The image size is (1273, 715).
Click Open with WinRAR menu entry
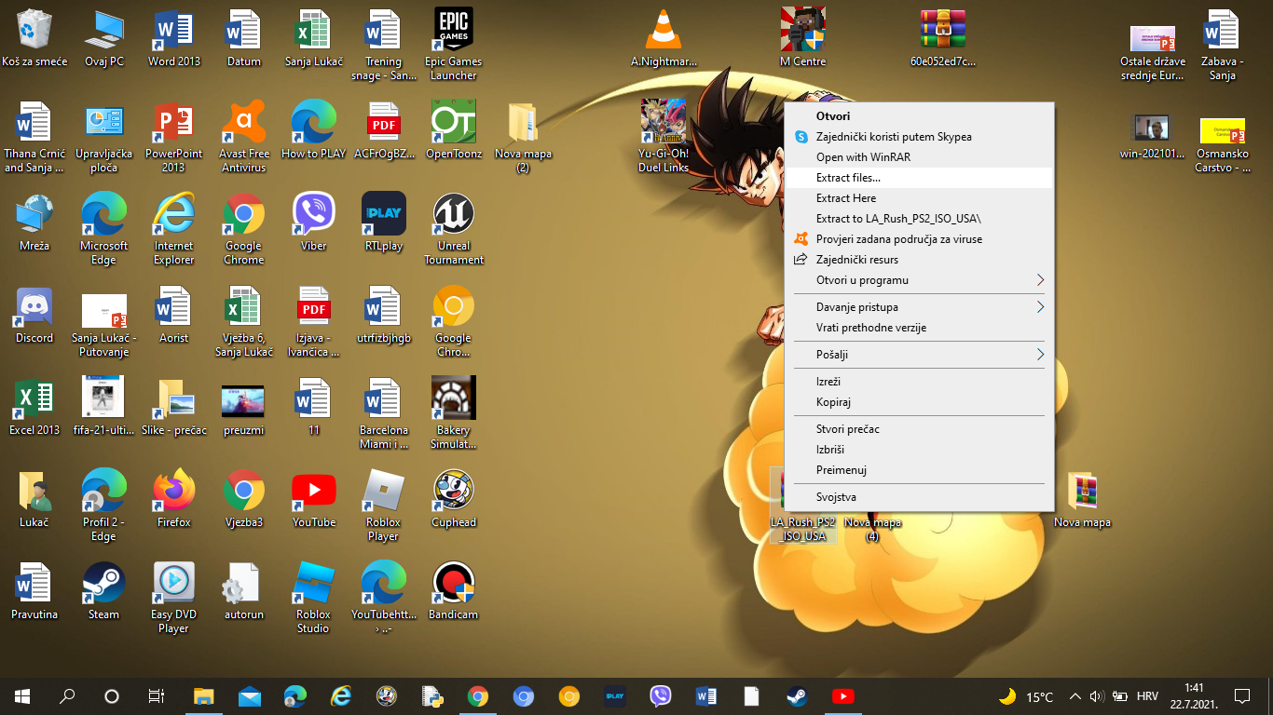919,157
